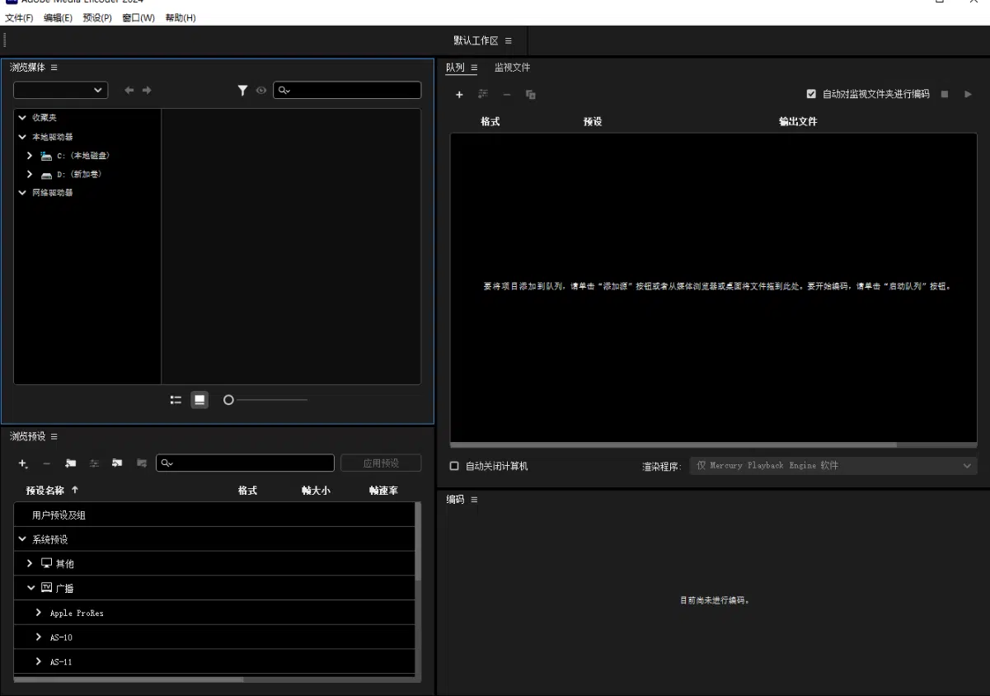Open the media browser path dropdown
Viewport: 990px width, 696px height.
60,89
